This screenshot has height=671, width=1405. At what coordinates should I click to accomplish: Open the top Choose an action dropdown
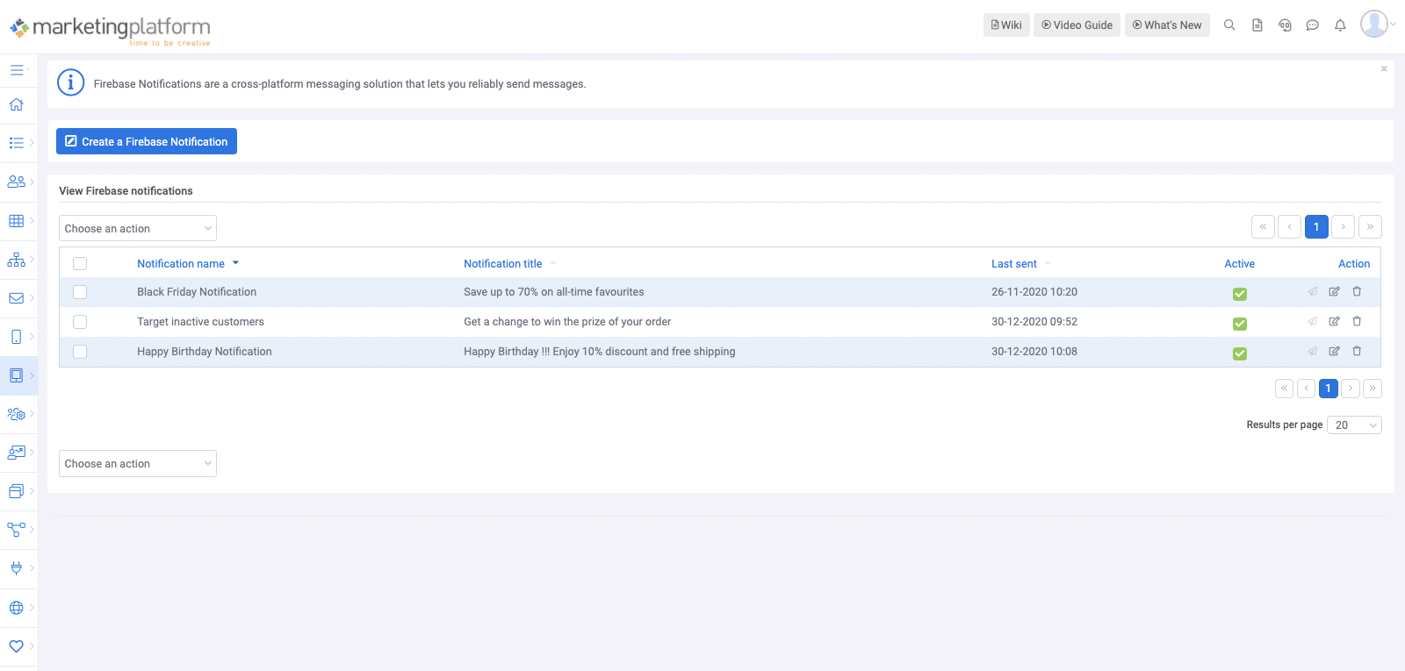(x=138, y=228)
